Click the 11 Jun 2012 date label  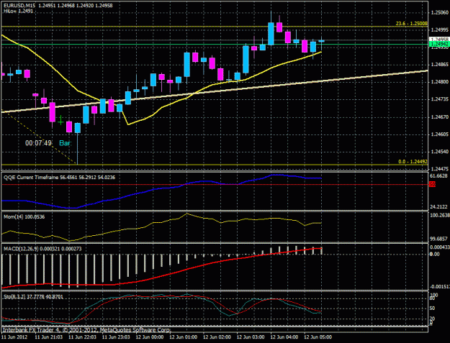14,337
